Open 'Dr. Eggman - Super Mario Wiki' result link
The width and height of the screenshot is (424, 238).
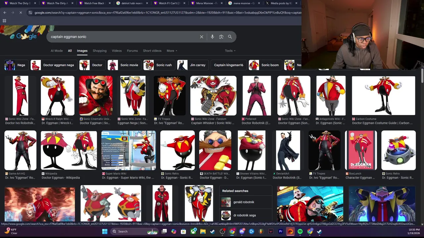pyautogui.click(x=128, y=178)
